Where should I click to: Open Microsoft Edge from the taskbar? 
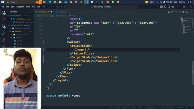(50, 2)
